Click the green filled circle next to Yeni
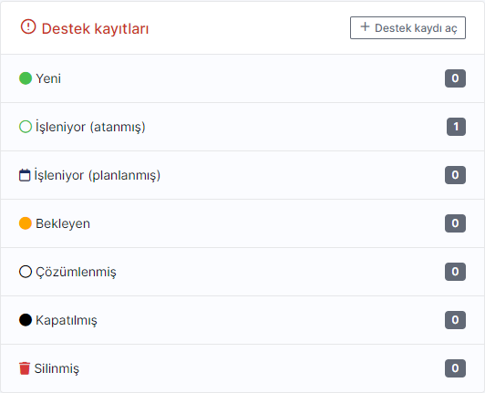The image size is (485, 393). click(26, 78)
